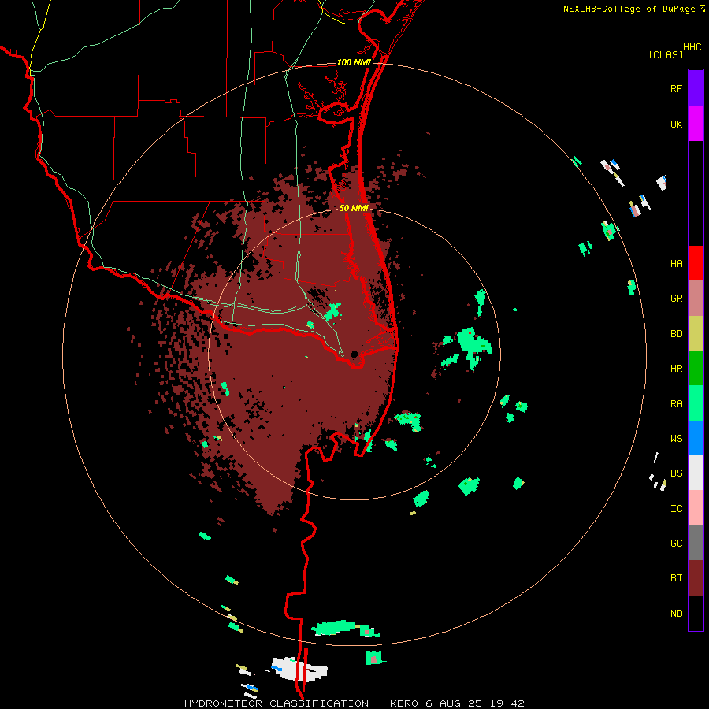
Task: Select the BD yellow legend swatch
Action: click(x=696, y=333)
